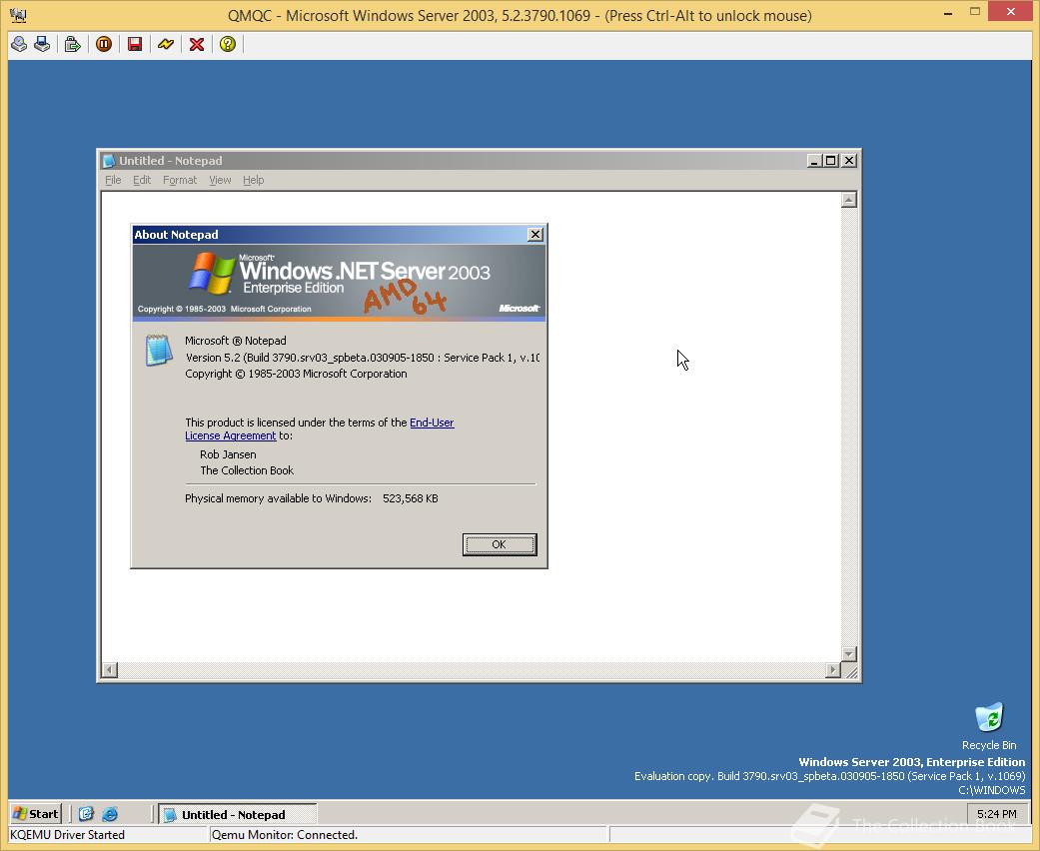Image resolution: width=1040 pixels, height=851 pixels.
Task: Open Notepad's View menu
Action: tap(220, 180)
